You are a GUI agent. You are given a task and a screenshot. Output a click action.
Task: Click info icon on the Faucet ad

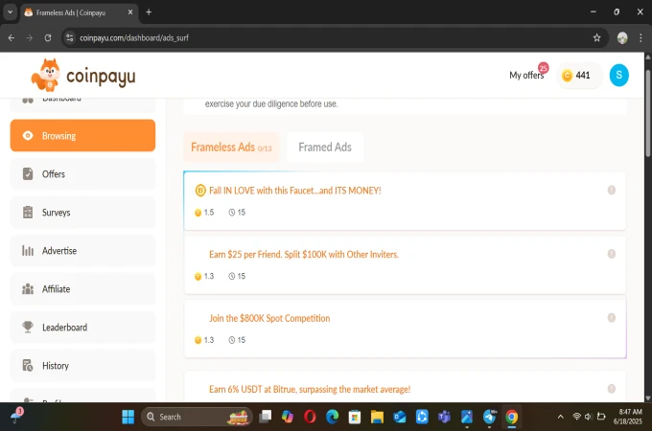[x=612, y=191]
